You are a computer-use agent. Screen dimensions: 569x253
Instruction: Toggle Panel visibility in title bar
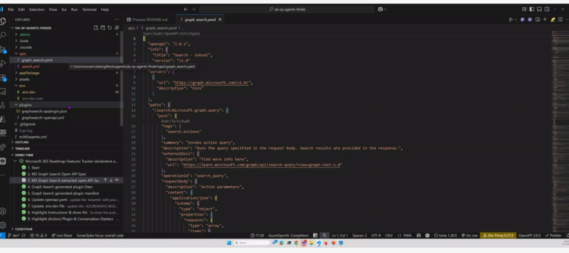(539, 9)
